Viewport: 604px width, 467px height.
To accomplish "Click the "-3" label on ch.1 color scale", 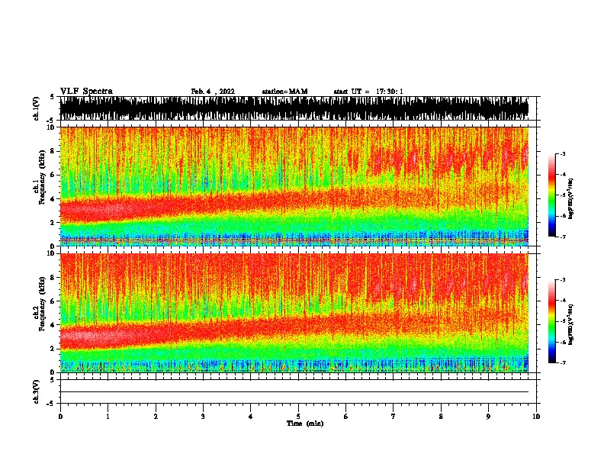I will [563, 154].
